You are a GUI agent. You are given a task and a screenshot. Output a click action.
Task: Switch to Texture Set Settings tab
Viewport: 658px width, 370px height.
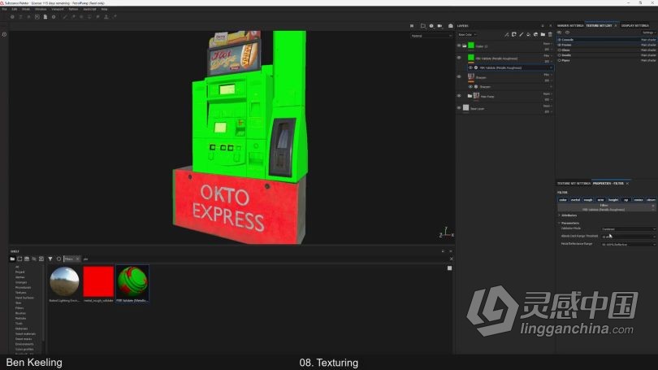click(x=574, y=184)
